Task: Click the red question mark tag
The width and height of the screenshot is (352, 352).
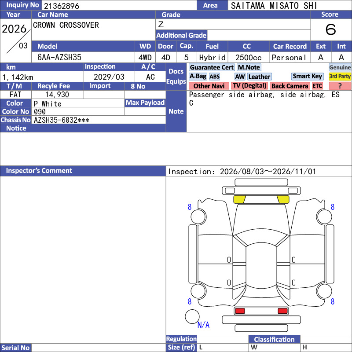Action: (340, 86)
